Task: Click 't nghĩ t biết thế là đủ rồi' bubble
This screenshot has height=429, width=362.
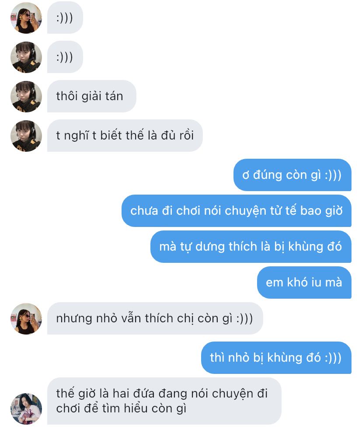Action: (125, 136)
